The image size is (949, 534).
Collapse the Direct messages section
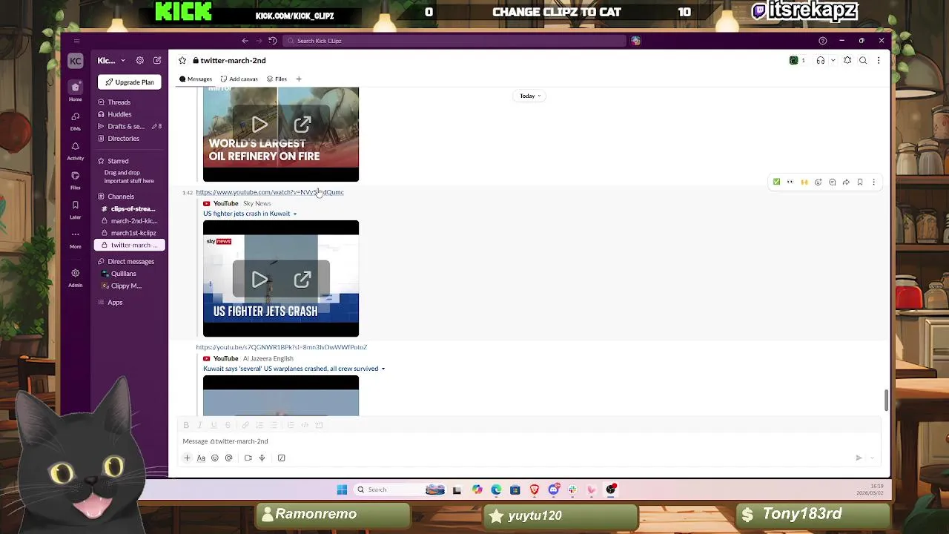[x=130, y=261]
